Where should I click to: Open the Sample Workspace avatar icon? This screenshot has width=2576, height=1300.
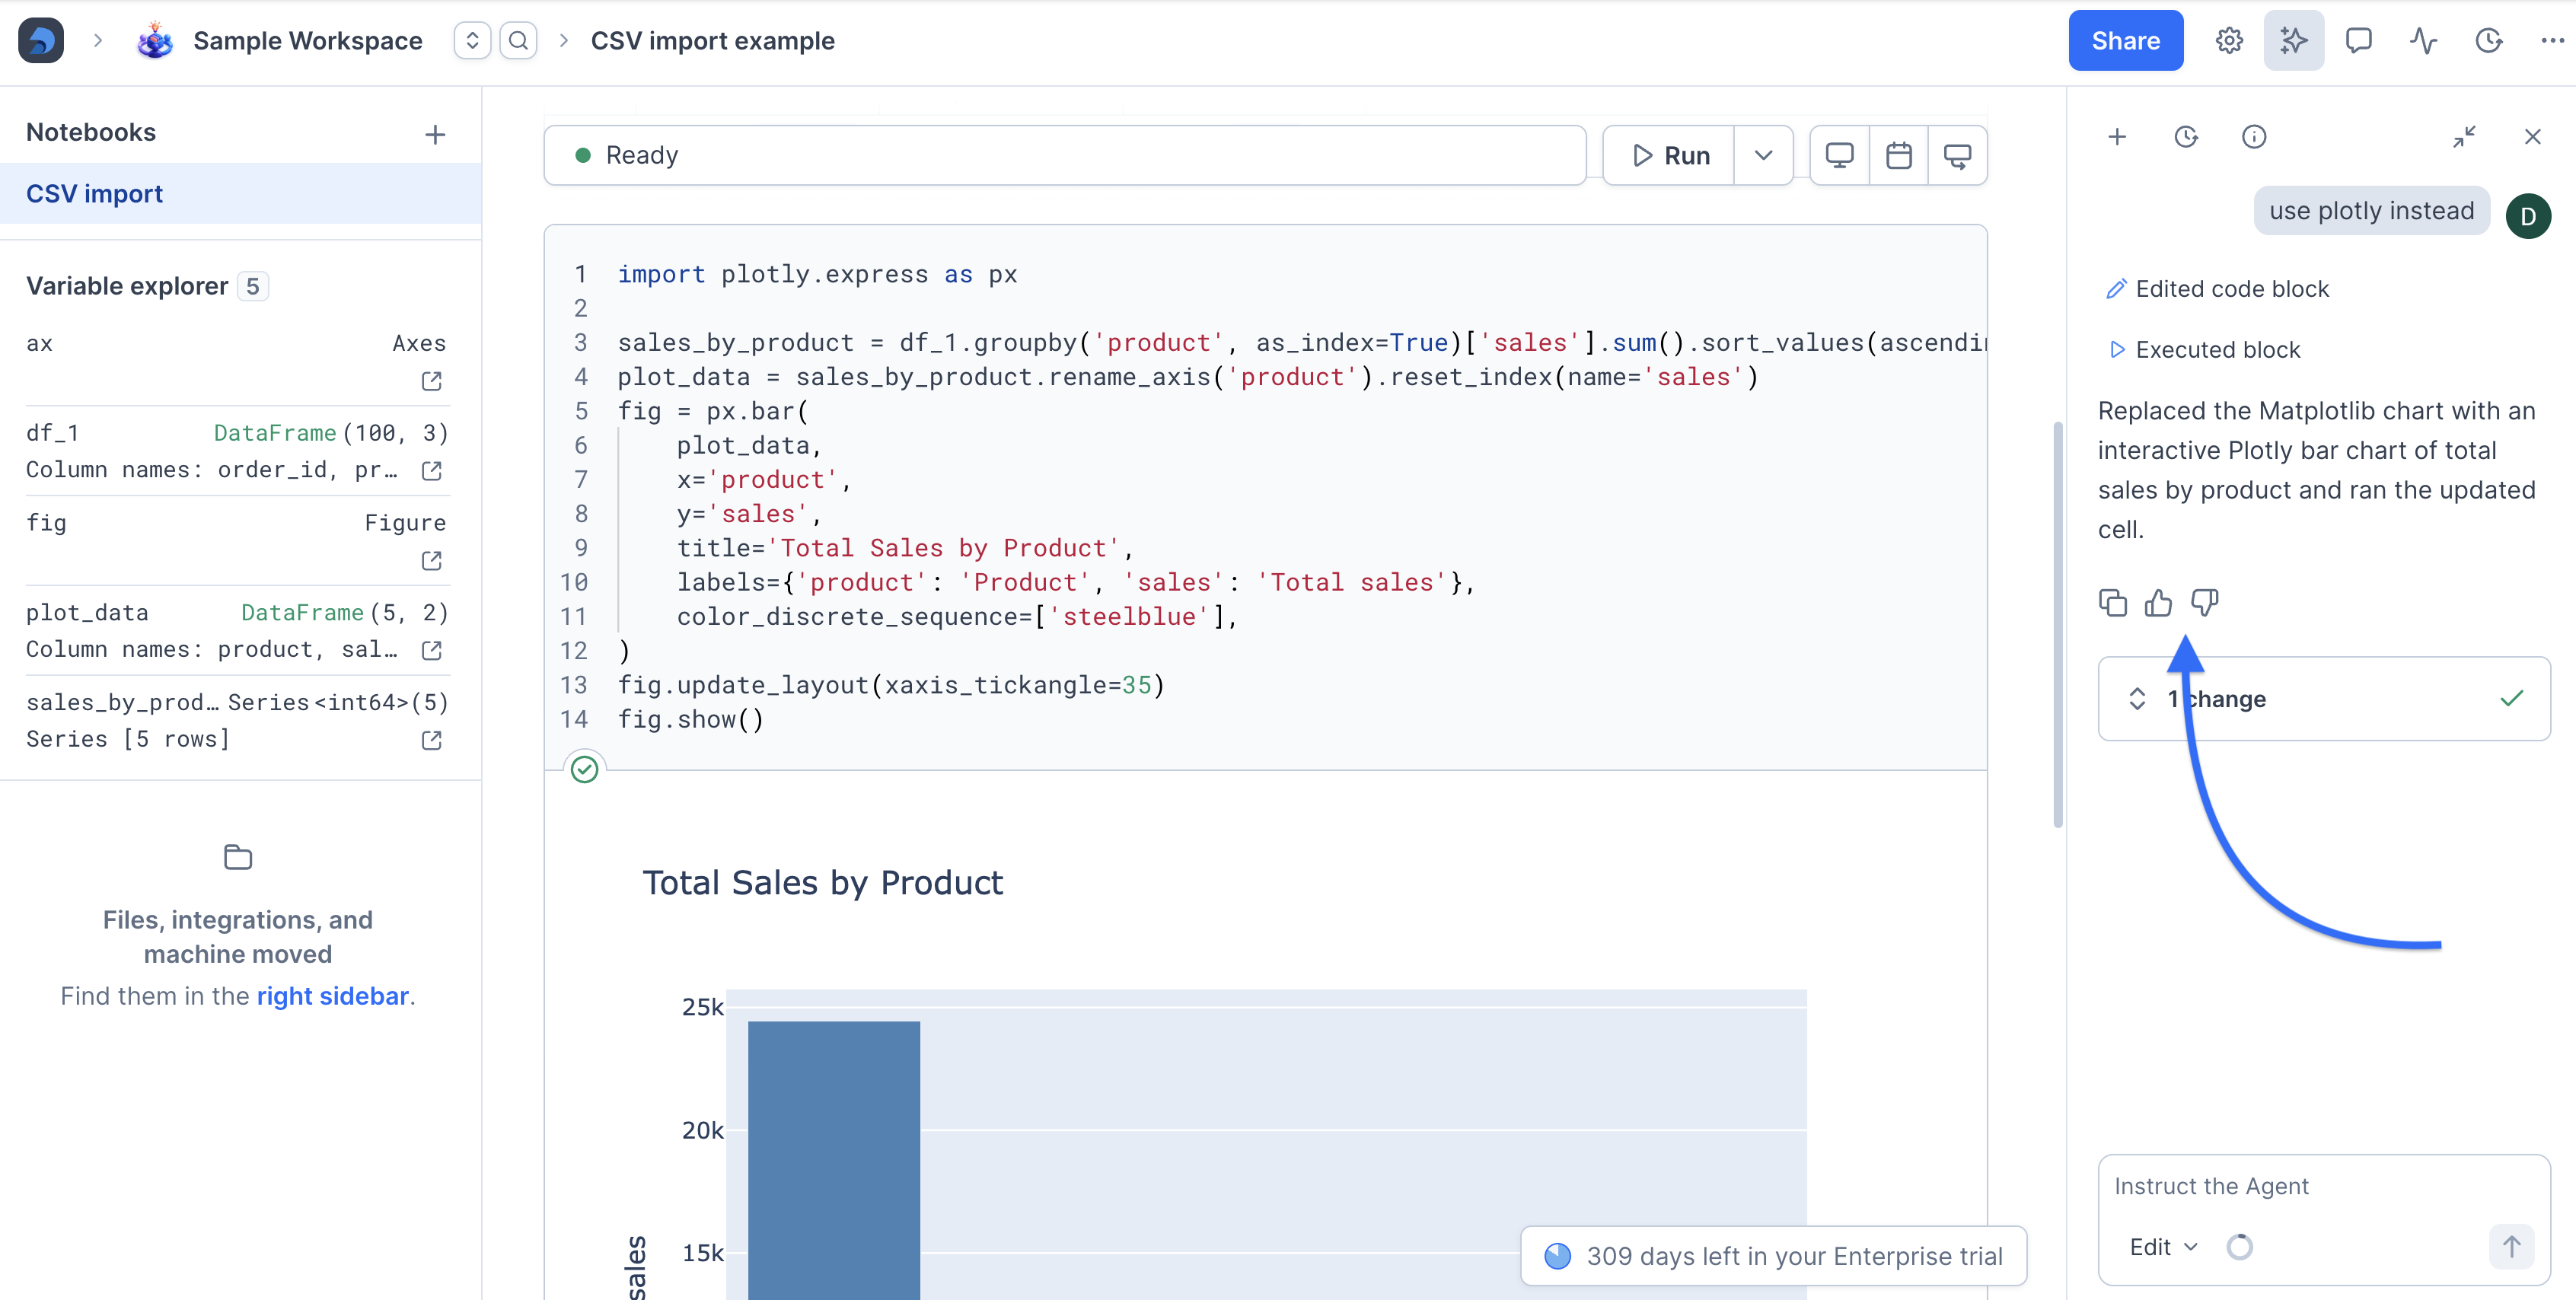point(155,41)
